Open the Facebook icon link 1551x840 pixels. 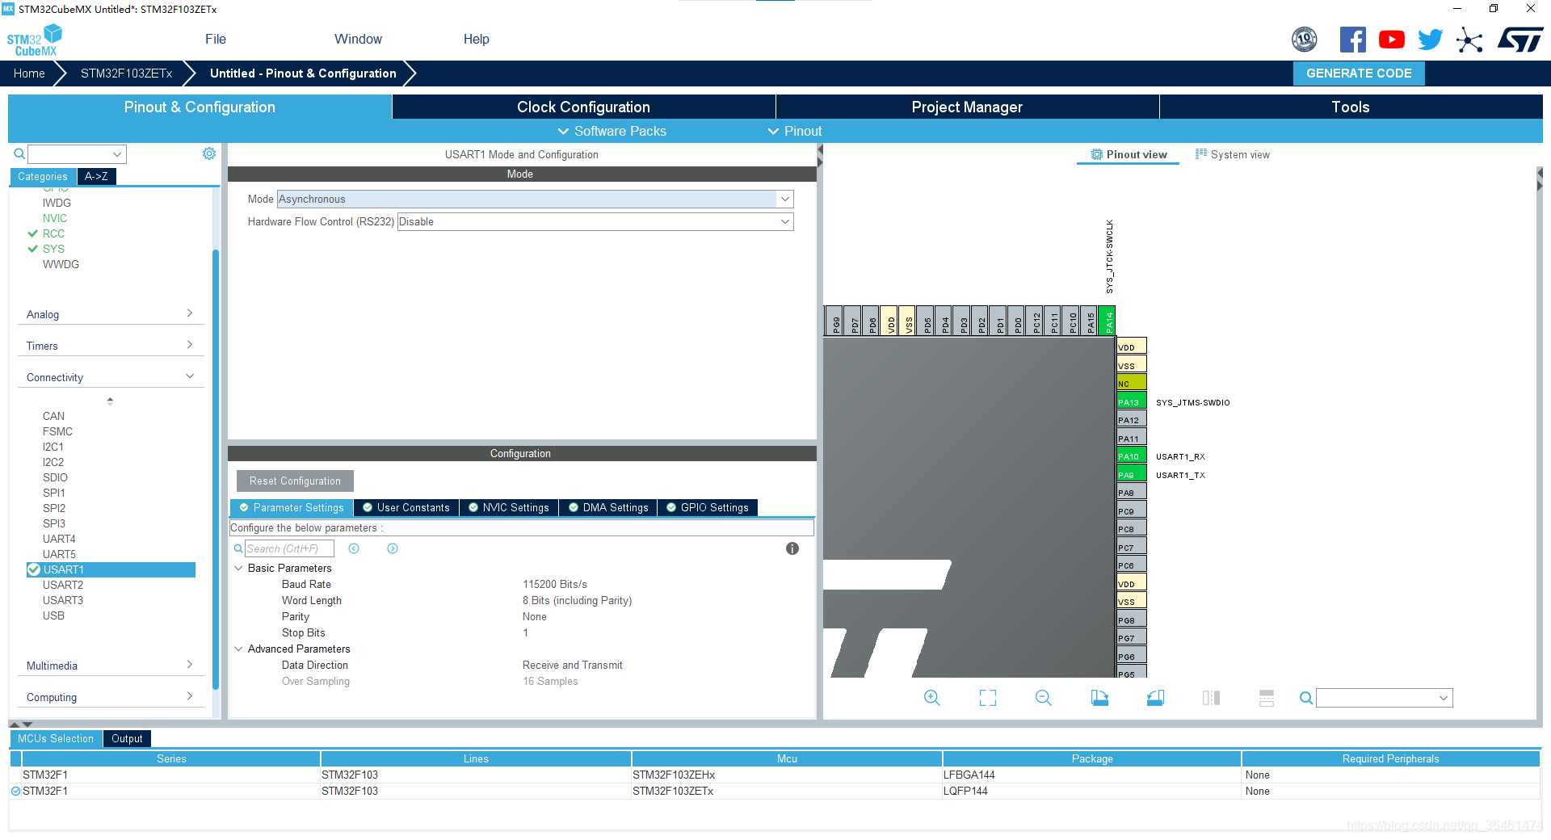(1353, 40)
